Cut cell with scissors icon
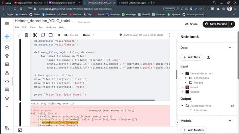 35,35
